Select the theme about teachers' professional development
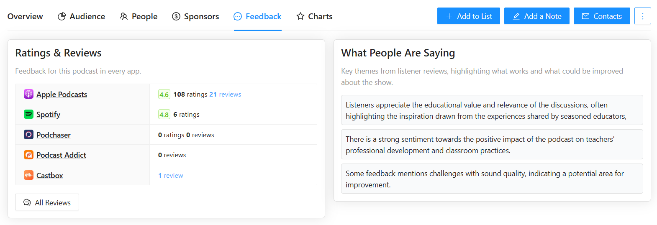The height and width of the screenshot is (225, 657). point(492,144)
